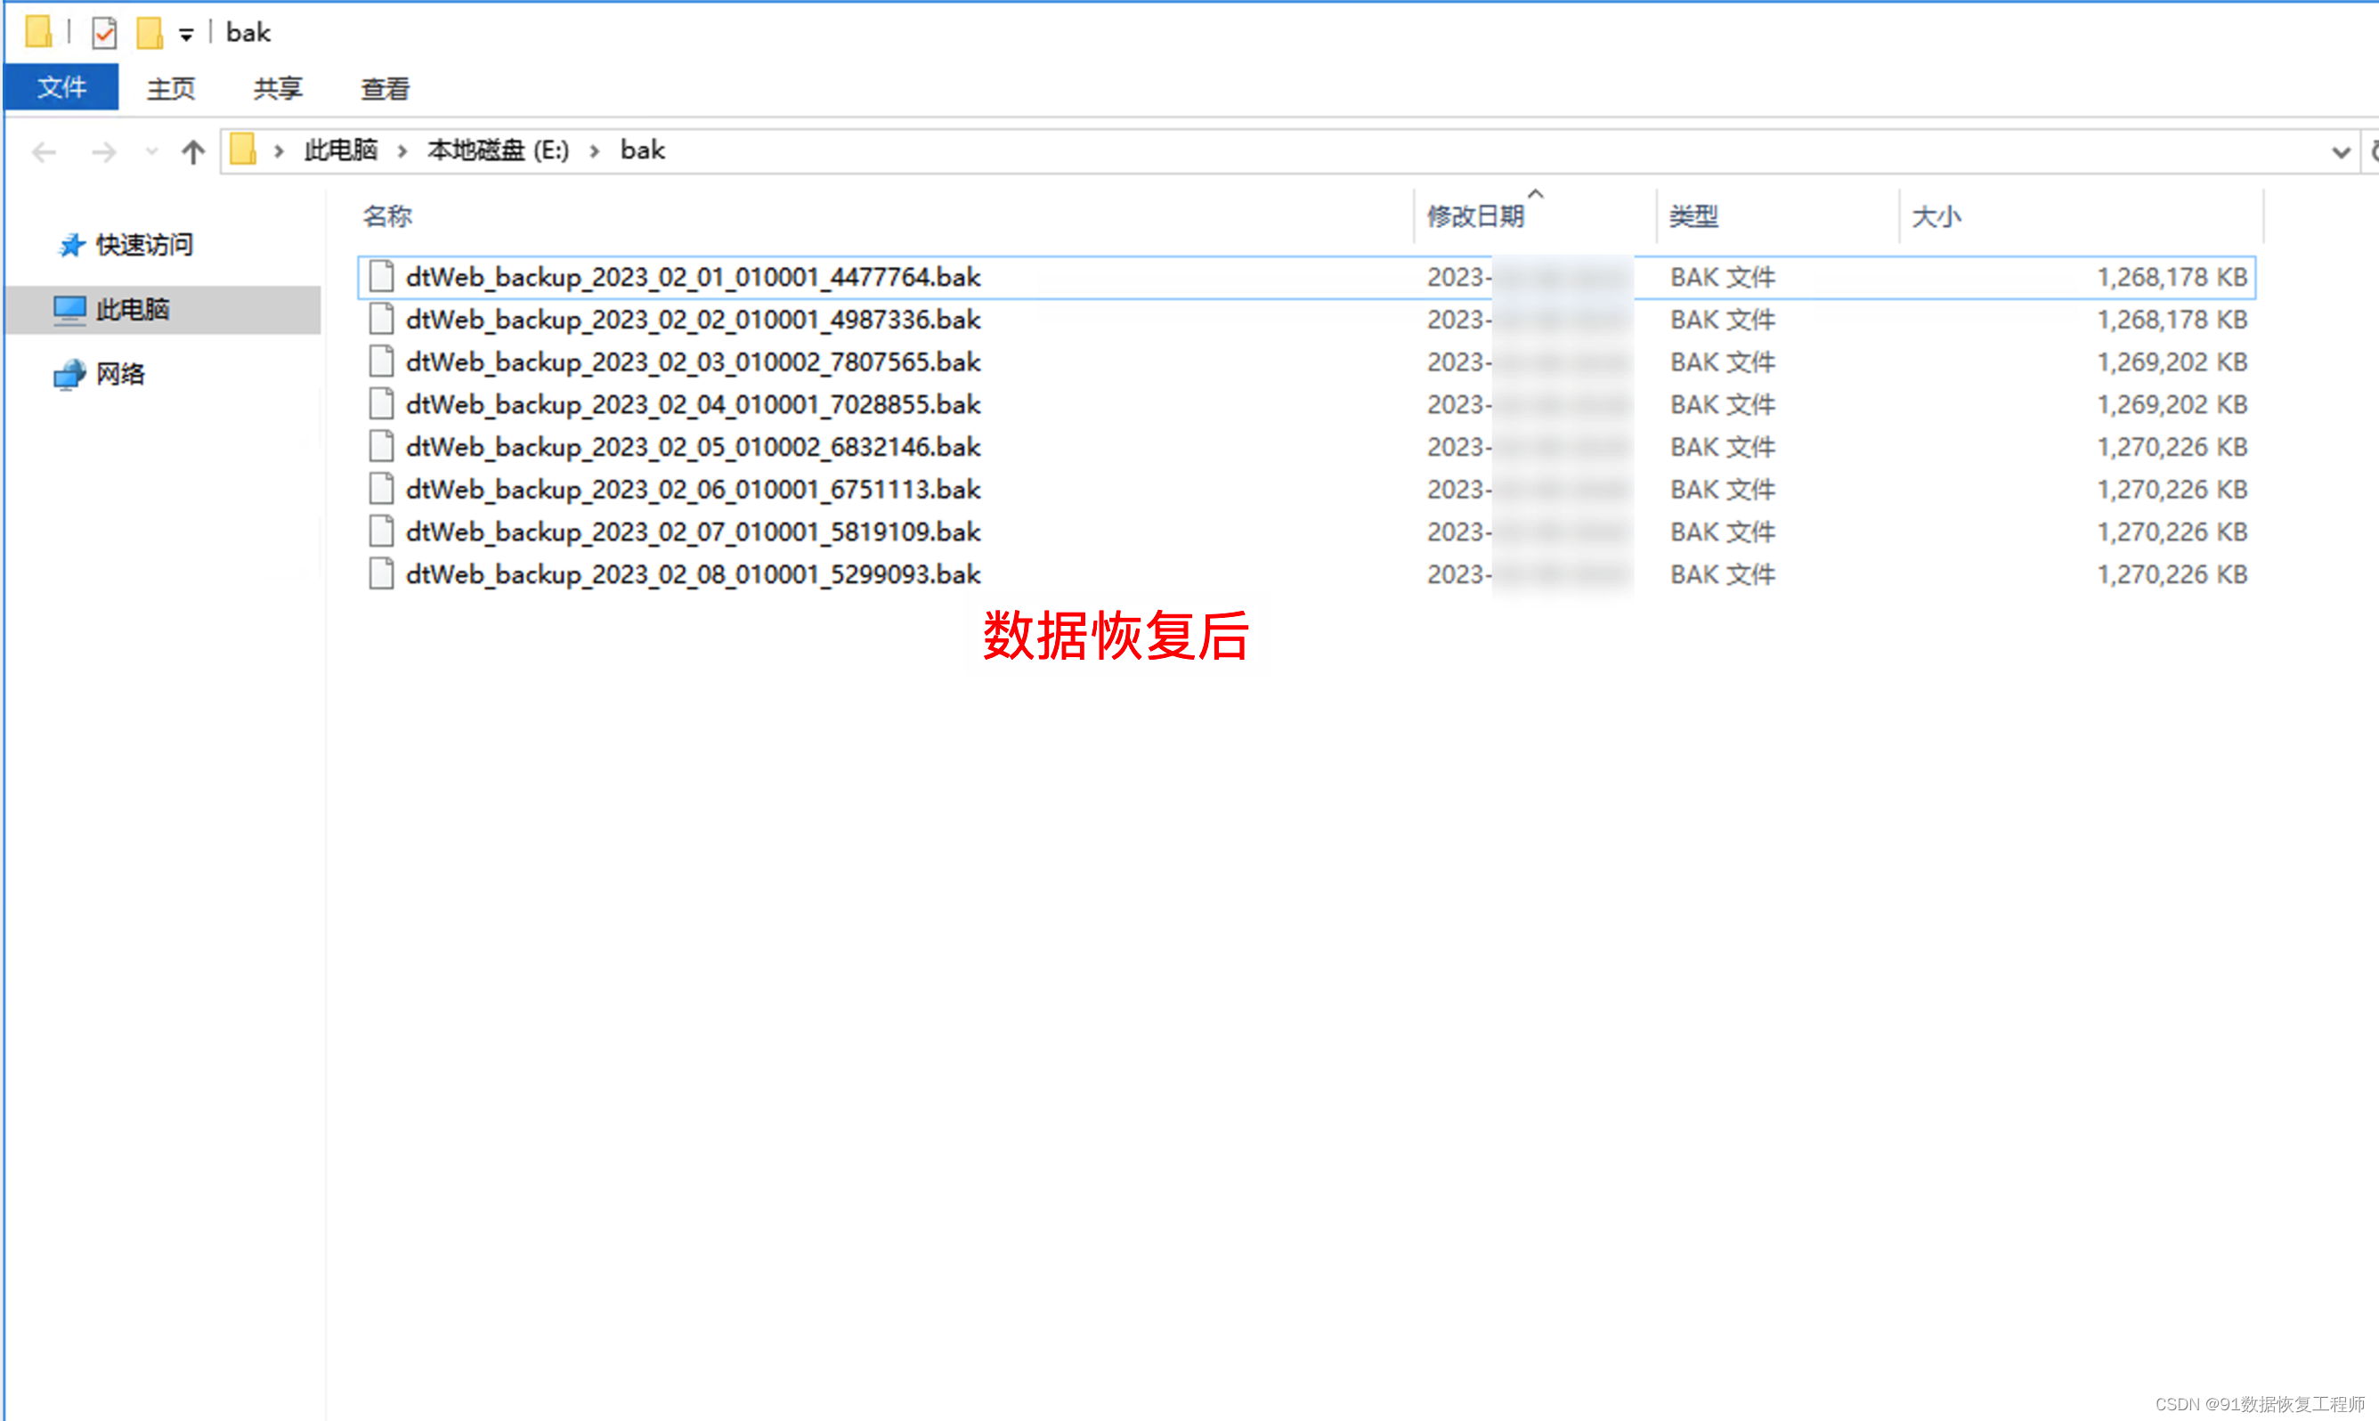Click the New Folder icon in the Quick Access Toolbar
The width and height of the screenshot is (2379, 1421).
click(x=149, y=31)
